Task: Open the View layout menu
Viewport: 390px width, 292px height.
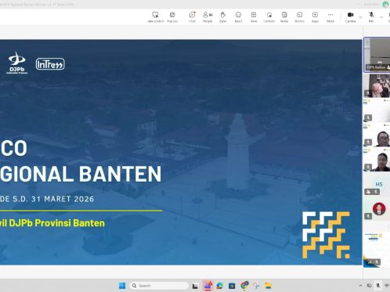Action: pyautogui.click(x=254, y=17)
